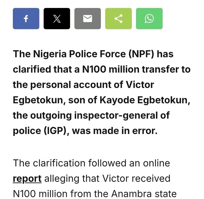This screenshot has width=204, height=199.
Task: Open the green generic share options icon
Action: coord(118,18)
